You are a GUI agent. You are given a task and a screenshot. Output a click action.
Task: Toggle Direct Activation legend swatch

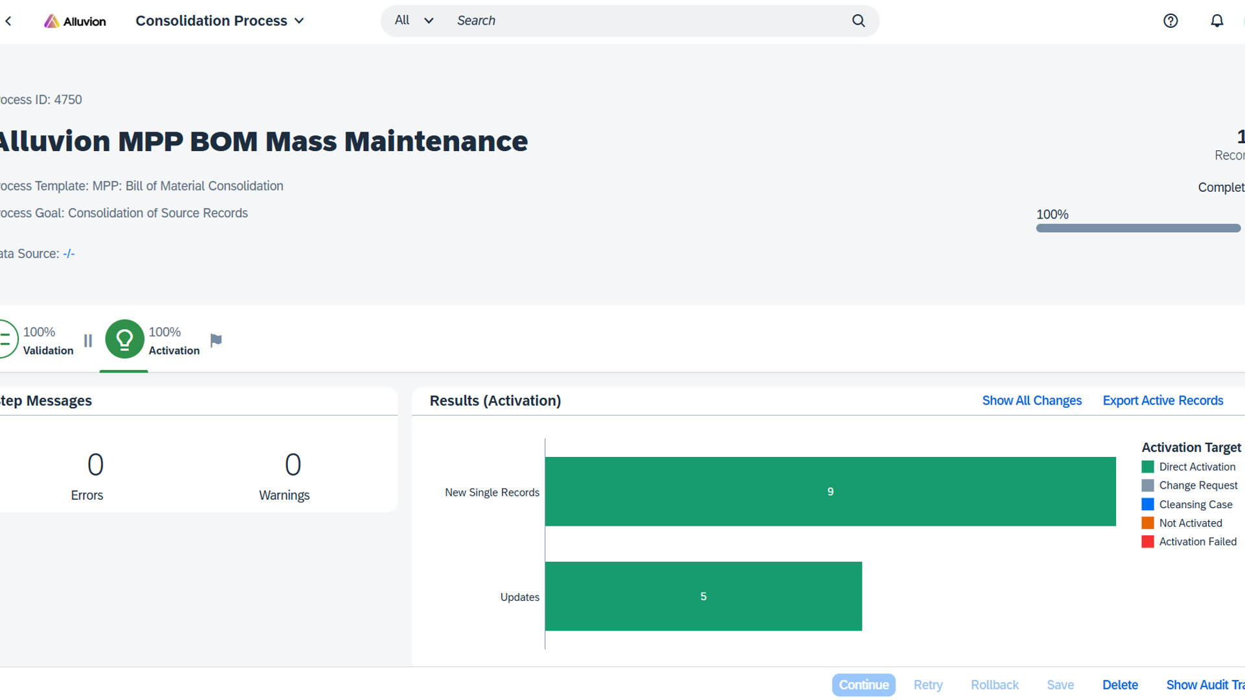tap(1148, 467)
